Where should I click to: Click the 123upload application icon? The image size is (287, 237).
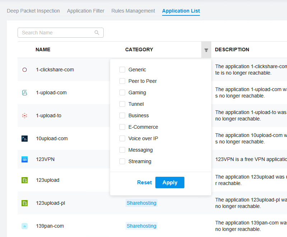24,180
